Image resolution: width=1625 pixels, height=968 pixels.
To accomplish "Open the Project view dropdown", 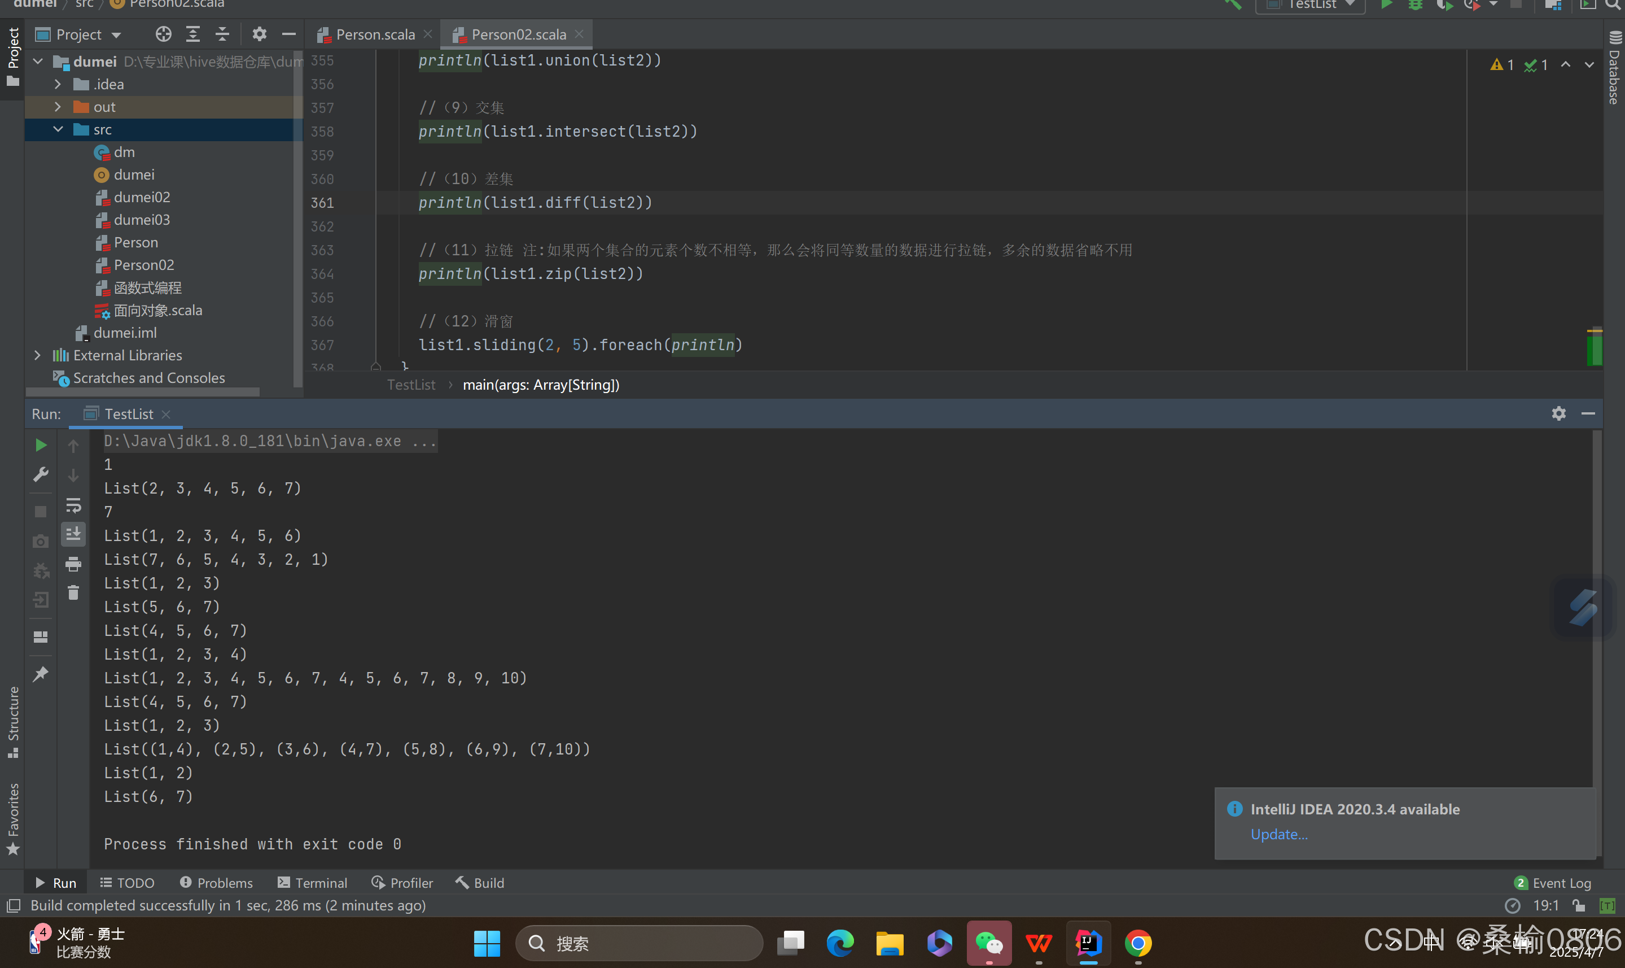I will click(116, 34).
